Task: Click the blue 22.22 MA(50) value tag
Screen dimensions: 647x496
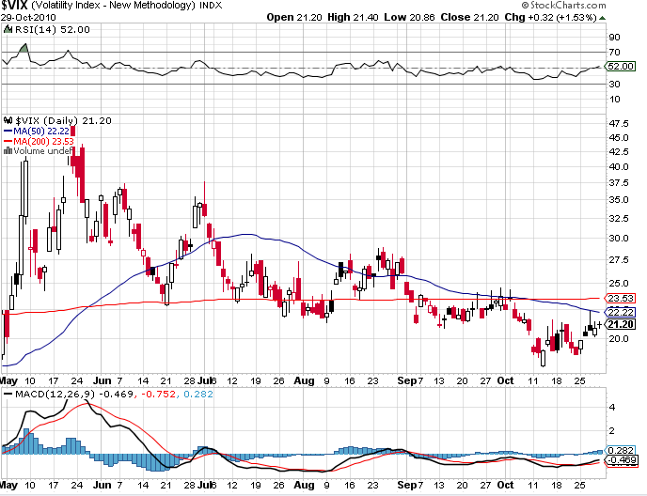Action: tap(618, 311)
